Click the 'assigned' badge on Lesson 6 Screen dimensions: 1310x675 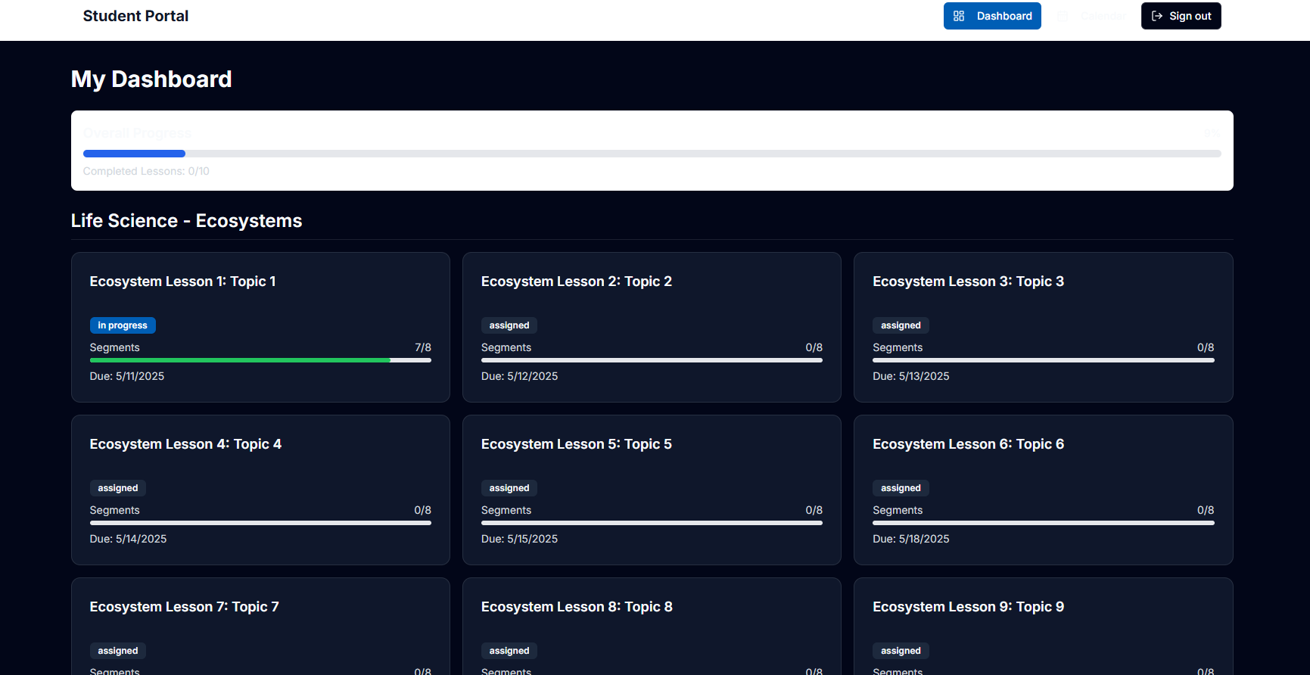[901, 488]
